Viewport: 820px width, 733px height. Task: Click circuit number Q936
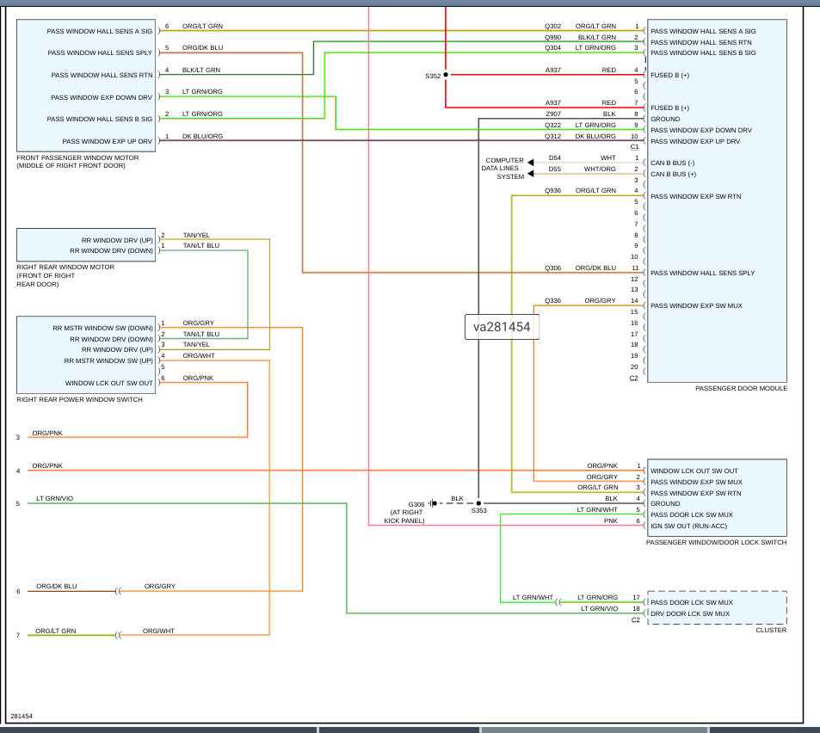click(552, 191)
